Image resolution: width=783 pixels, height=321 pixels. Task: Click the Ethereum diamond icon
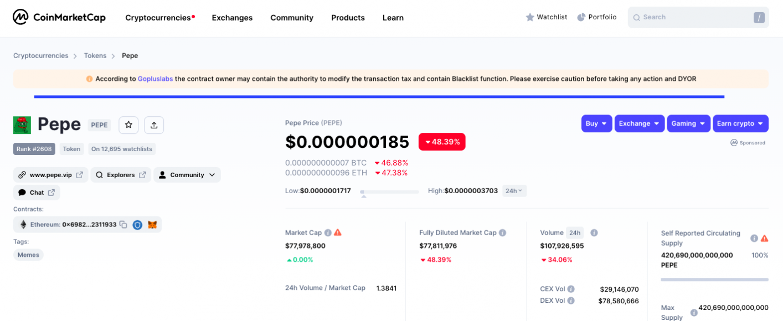tap(23, 225)
